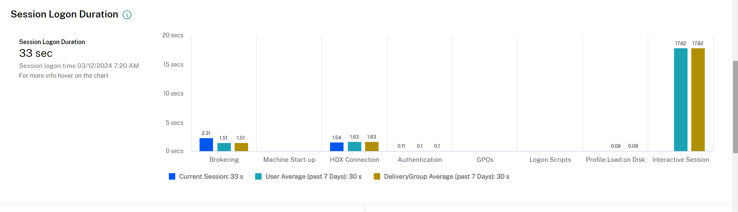Click the teal User Average legend swatch
Viewport: 738px width, 212px height.
pyautogui.click(x=258, y=176)
